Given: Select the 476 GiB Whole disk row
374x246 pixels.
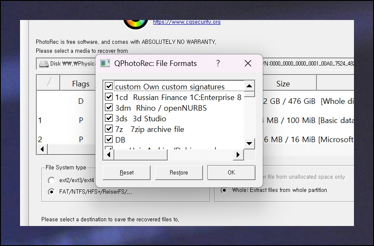Looking at the screenshot, I should [195, 101].
